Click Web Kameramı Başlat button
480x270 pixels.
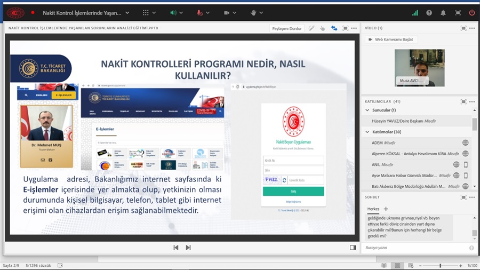(x=390, y=39)
